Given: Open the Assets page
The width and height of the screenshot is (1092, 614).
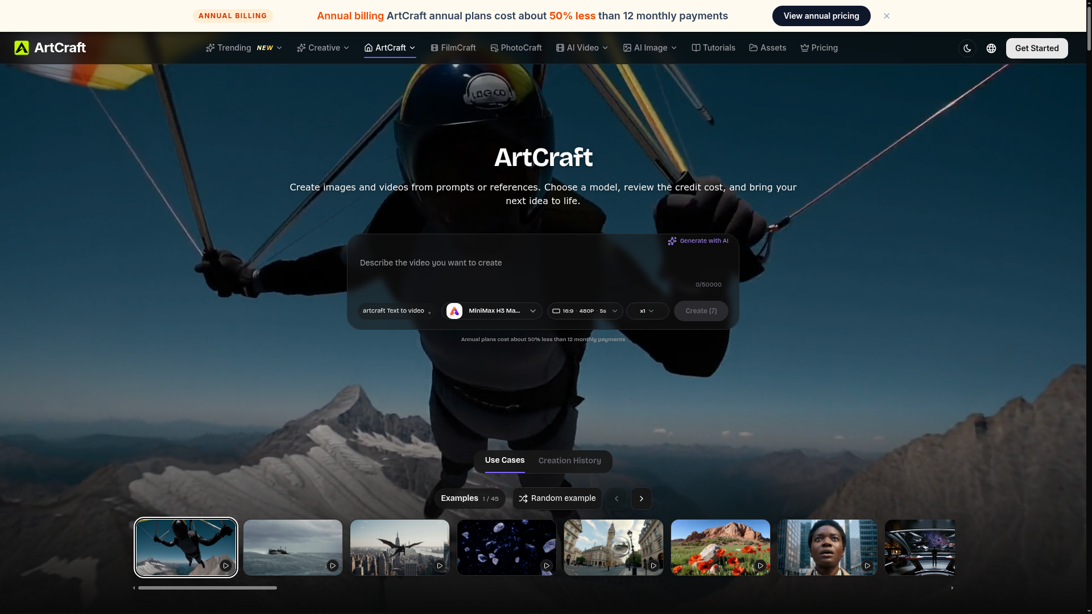Looking at the screenshot, I should click(x=768, y=48).
